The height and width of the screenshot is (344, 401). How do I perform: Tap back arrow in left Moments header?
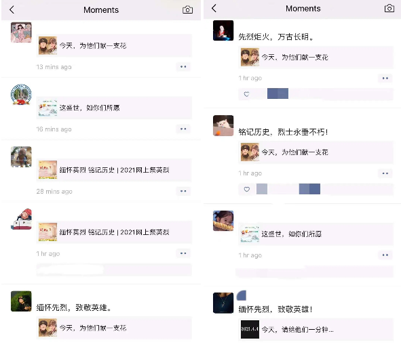[12, 10]
